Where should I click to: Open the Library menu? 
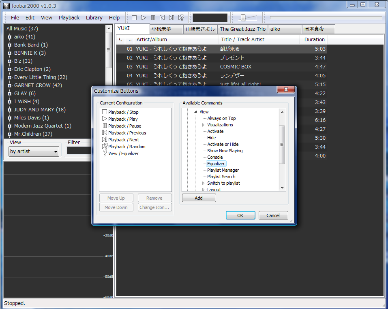pyautogui.click(x=94, y=18)
